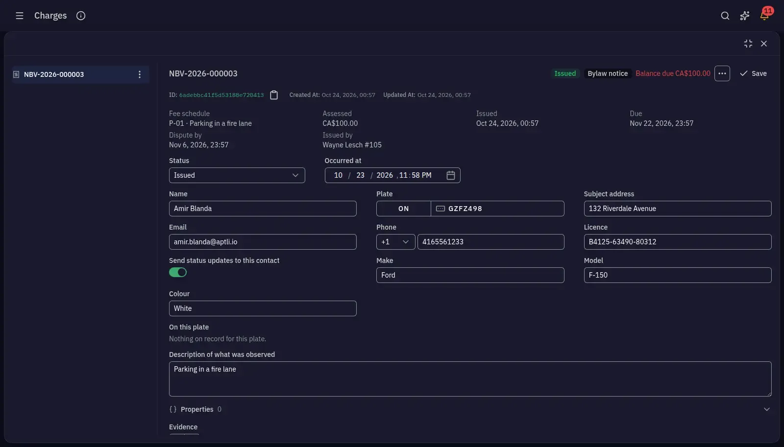This screenshot has width=784, height=447.
Task: Expand the Properties section
Action: point(470,409)
